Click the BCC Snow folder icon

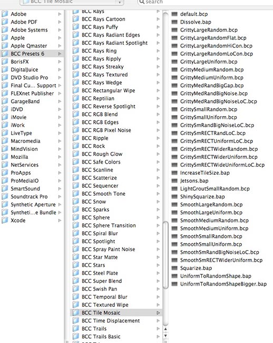[76, 202]
